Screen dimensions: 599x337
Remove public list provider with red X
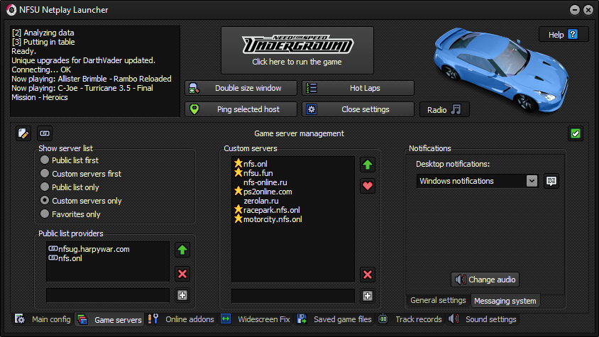(182, 274)
